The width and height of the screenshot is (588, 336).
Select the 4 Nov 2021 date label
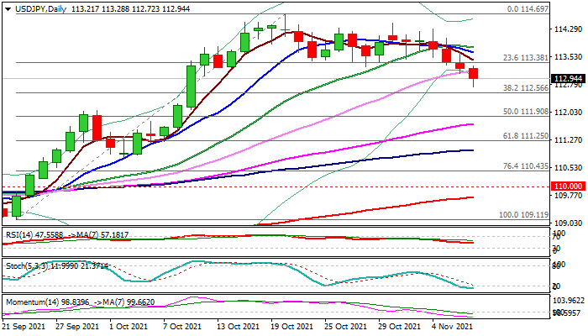[x=453, y=325]
